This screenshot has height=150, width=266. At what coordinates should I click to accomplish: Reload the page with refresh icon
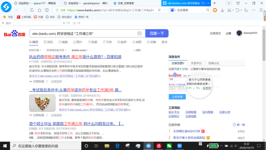(x=32, y=10)
